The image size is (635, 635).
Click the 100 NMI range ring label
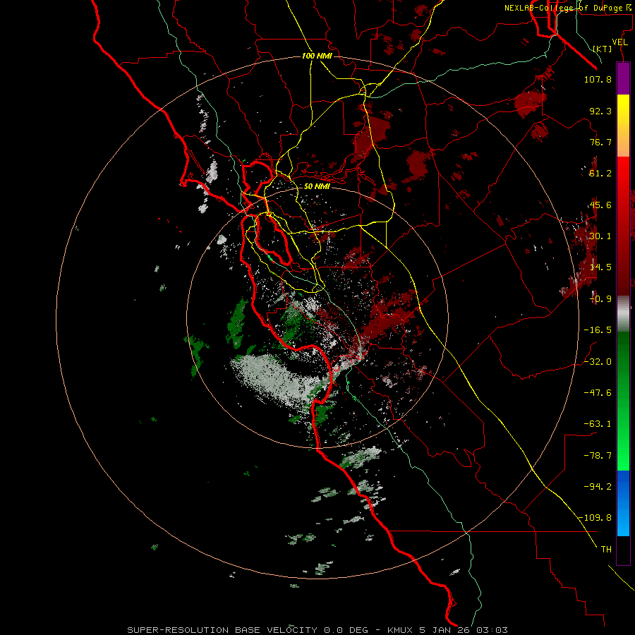click(317, 56)
